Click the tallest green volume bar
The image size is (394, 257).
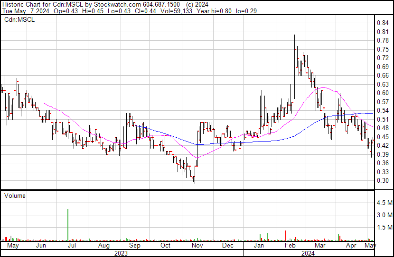tap(68, 225)
